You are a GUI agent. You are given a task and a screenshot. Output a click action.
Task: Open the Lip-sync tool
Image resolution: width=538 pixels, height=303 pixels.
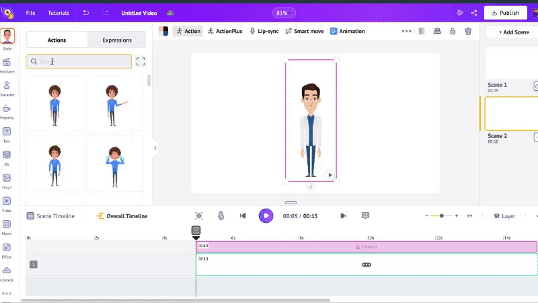(263, 31)
